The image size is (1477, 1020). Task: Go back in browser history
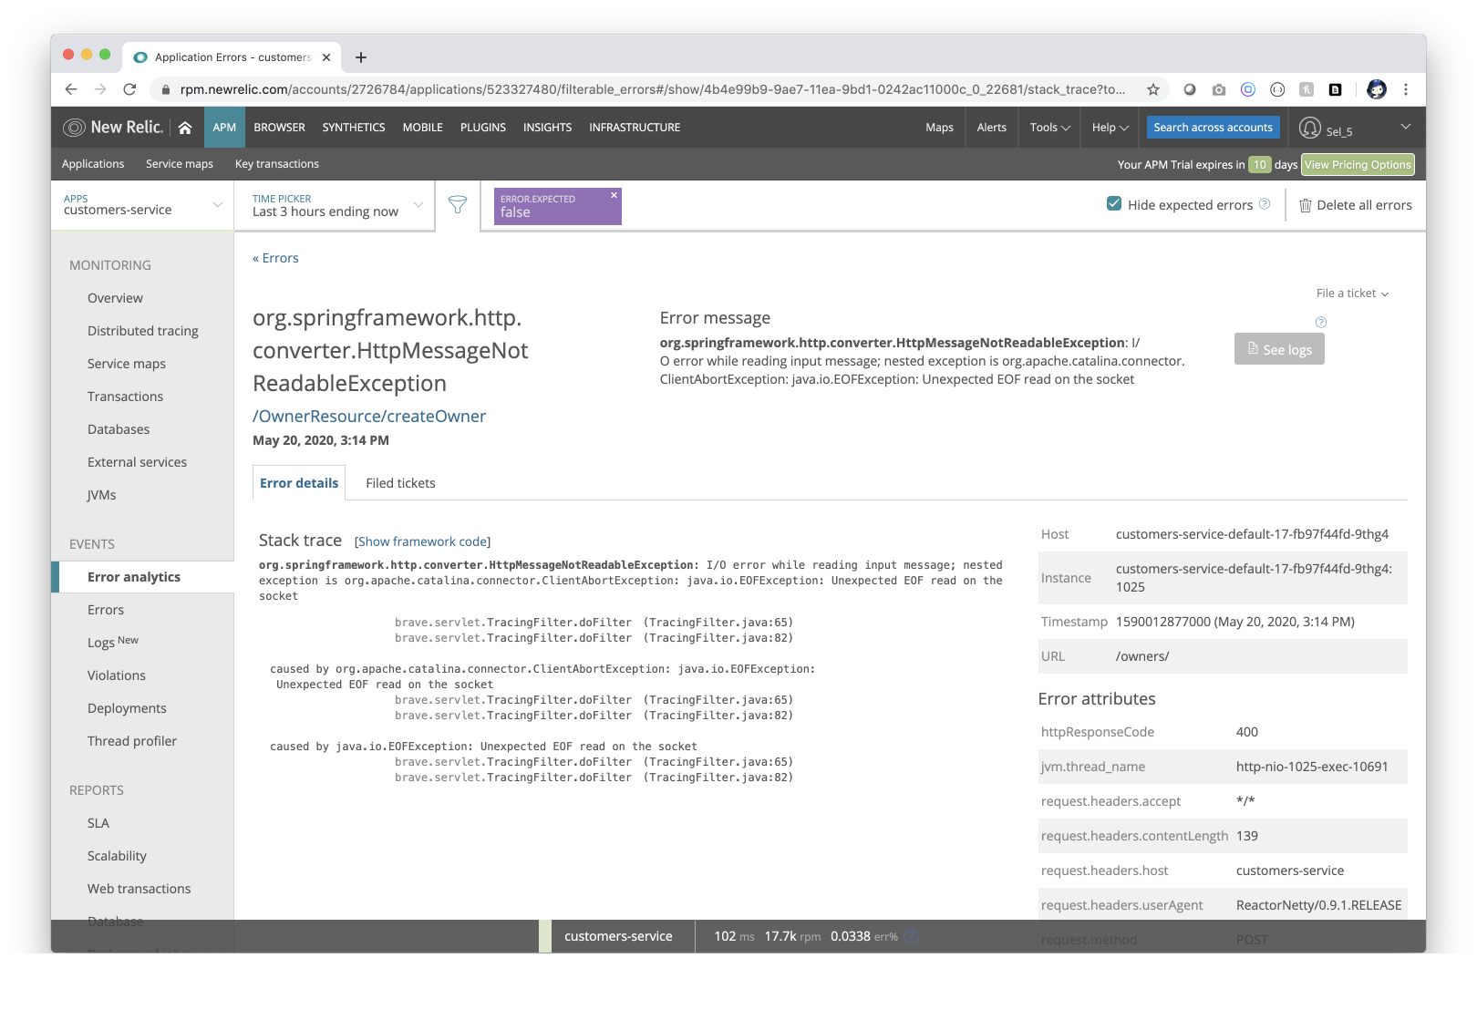click(x=71, y=89)
